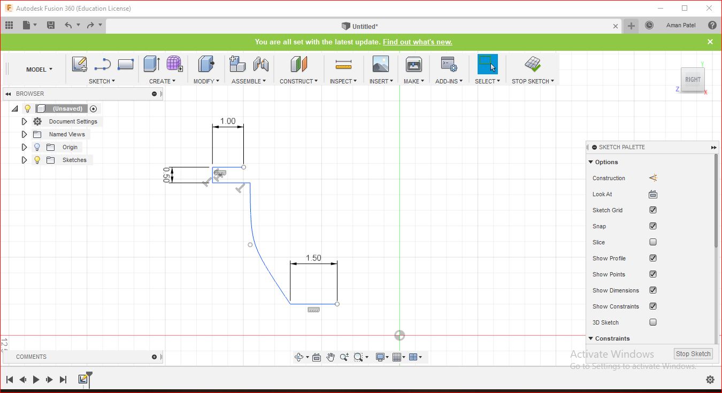Click the Create Form purple icon
The height and width of the screenshot is (393, 722).
[x=174, y=64]
